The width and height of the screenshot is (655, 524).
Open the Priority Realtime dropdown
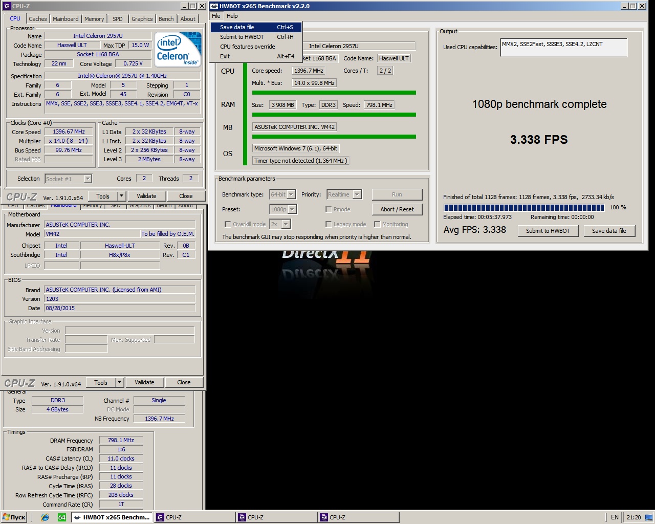[x=357, y=194]
